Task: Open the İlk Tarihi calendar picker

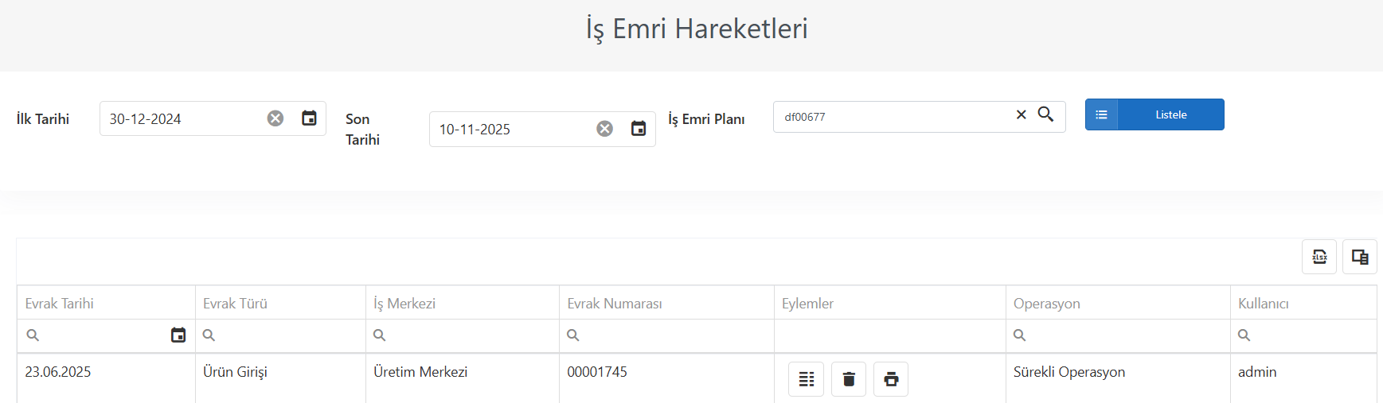Action: (x=310, y=118)
